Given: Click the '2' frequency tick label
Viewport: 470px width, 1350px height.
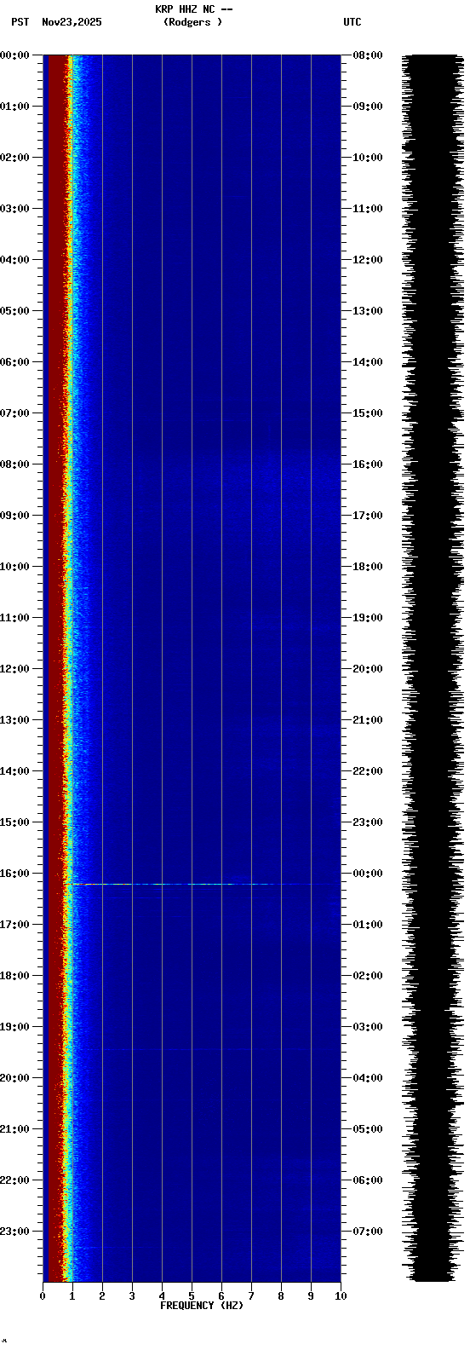Looking at the screenshot, I should 102,1297.
